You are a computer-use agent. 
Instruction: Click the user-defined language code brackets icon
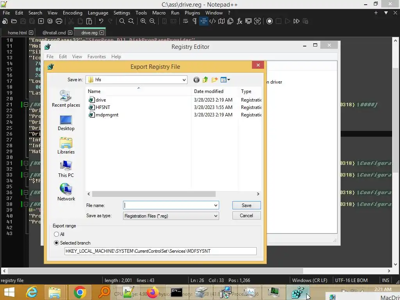point(212,21)
